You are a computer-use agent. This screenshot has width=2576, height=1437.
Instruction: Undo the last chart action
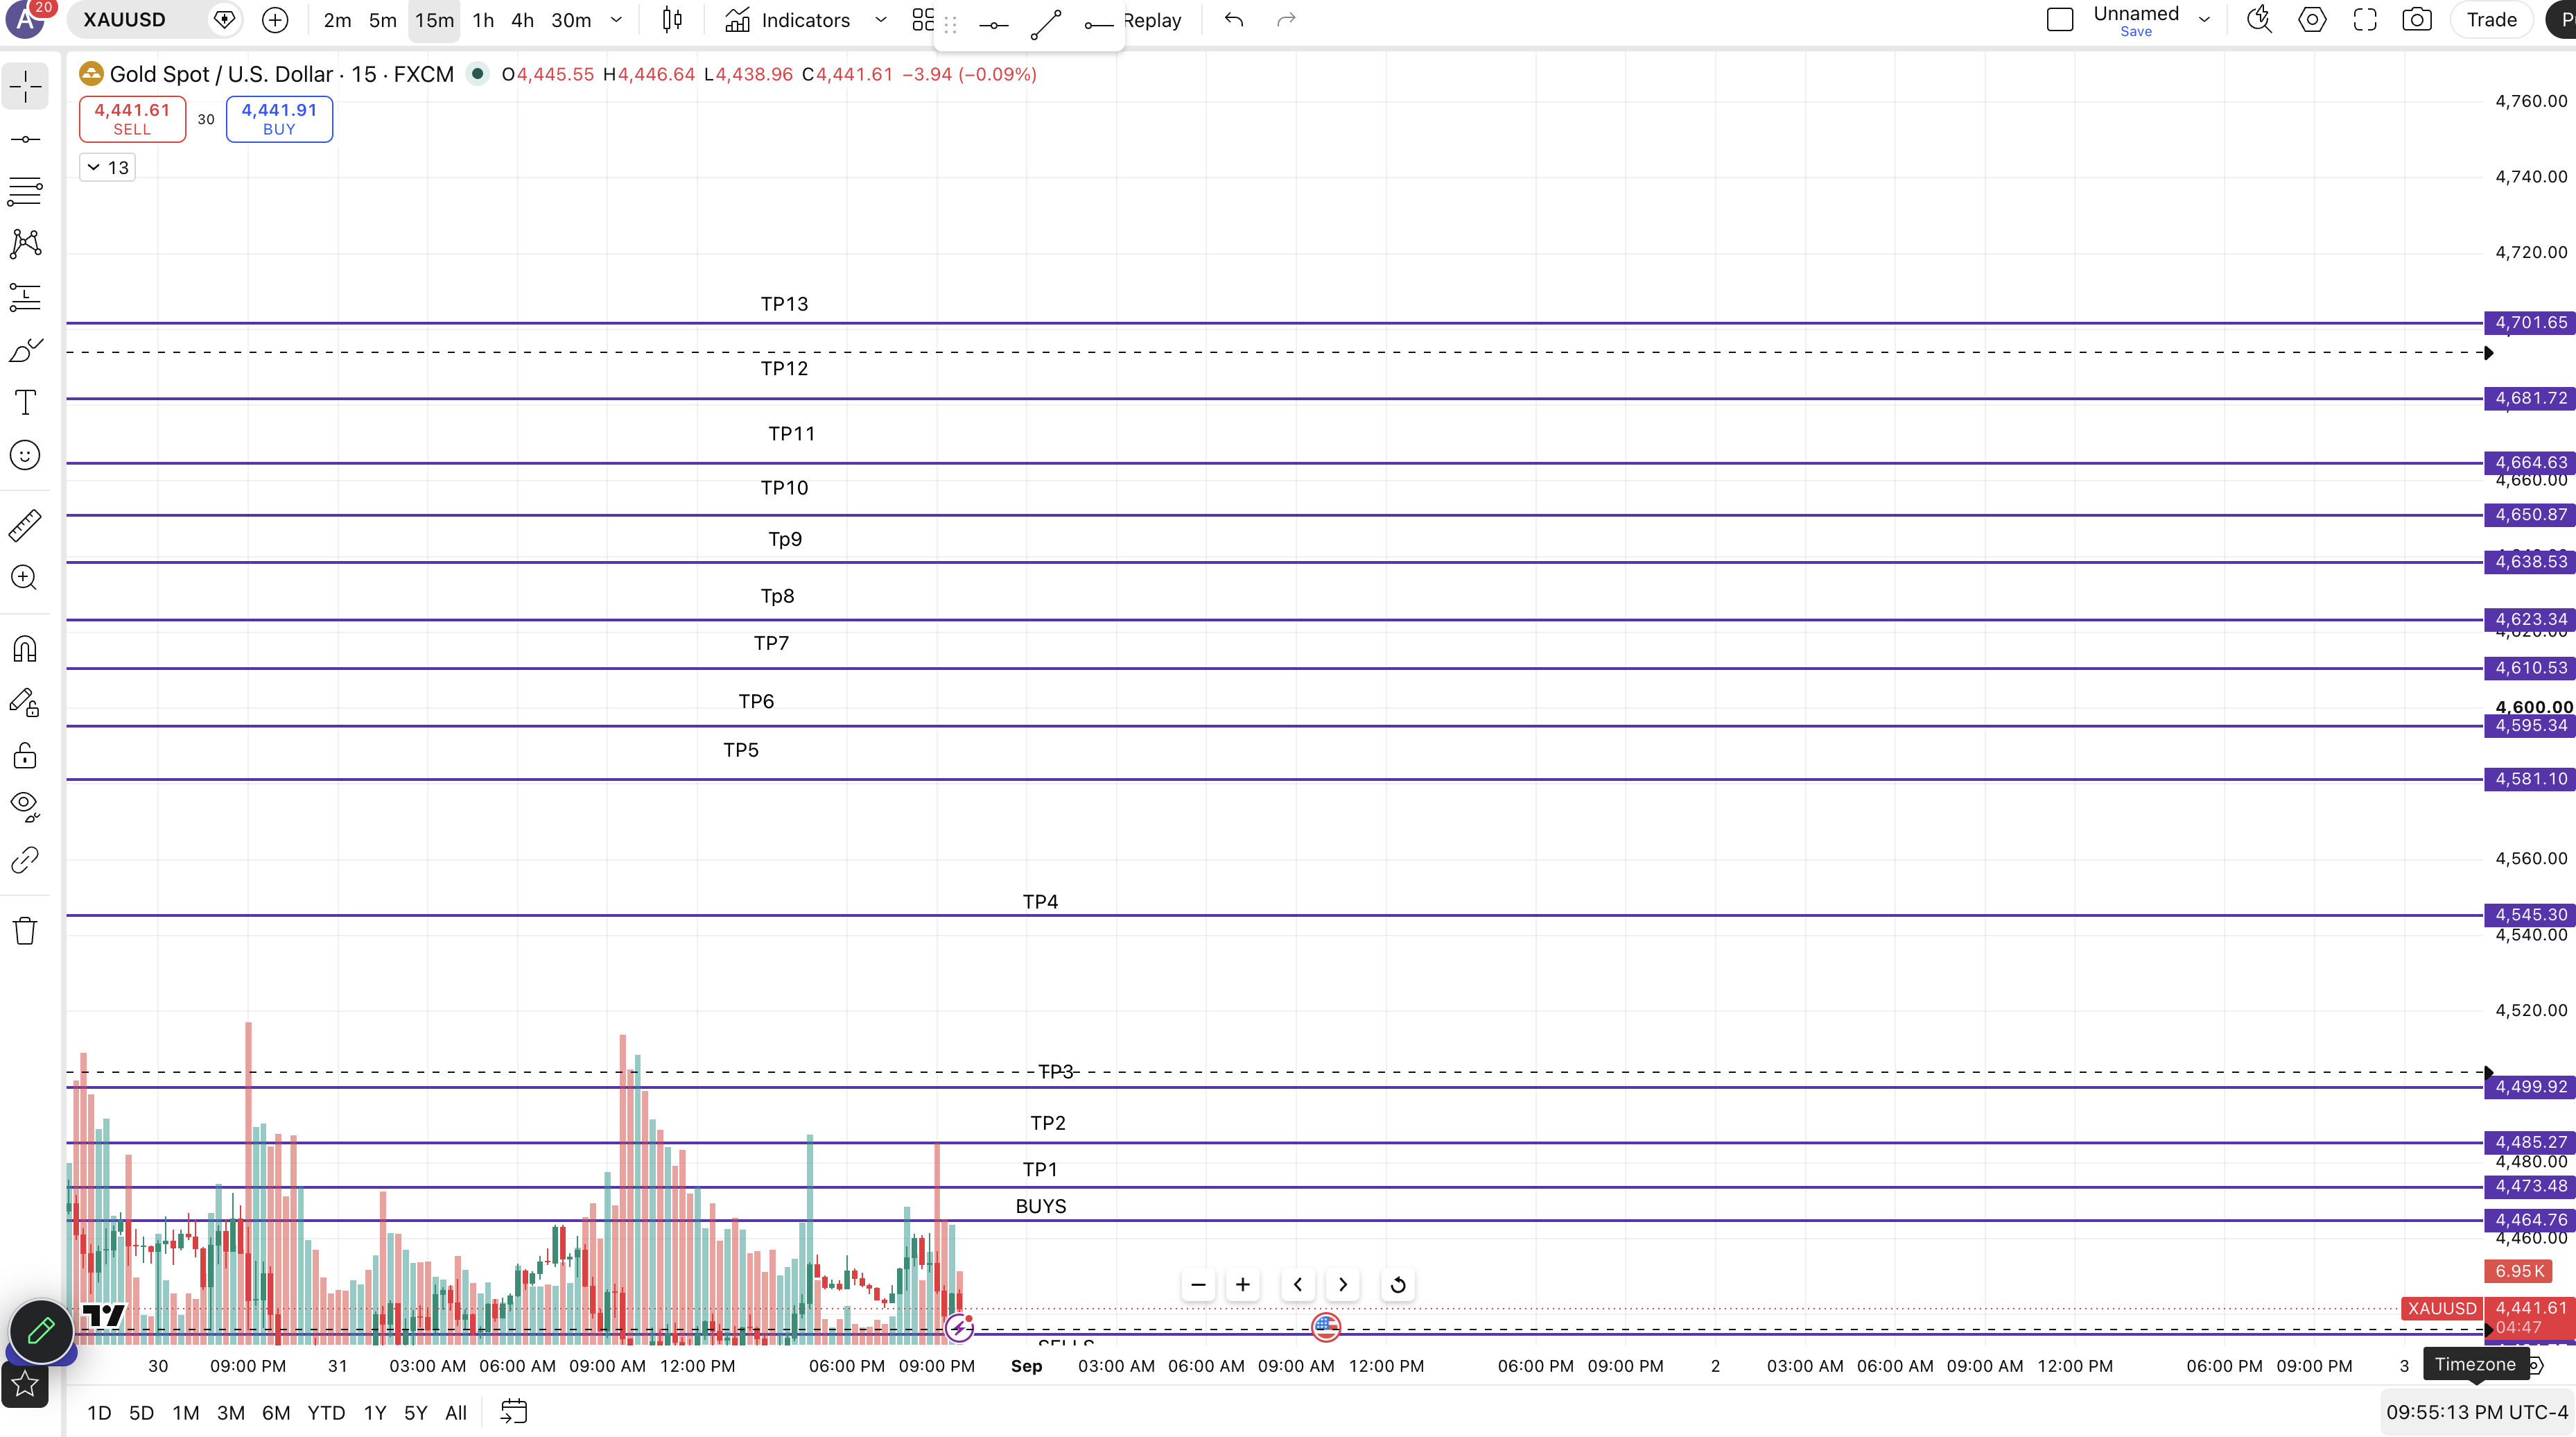(x=1234, y=20)
